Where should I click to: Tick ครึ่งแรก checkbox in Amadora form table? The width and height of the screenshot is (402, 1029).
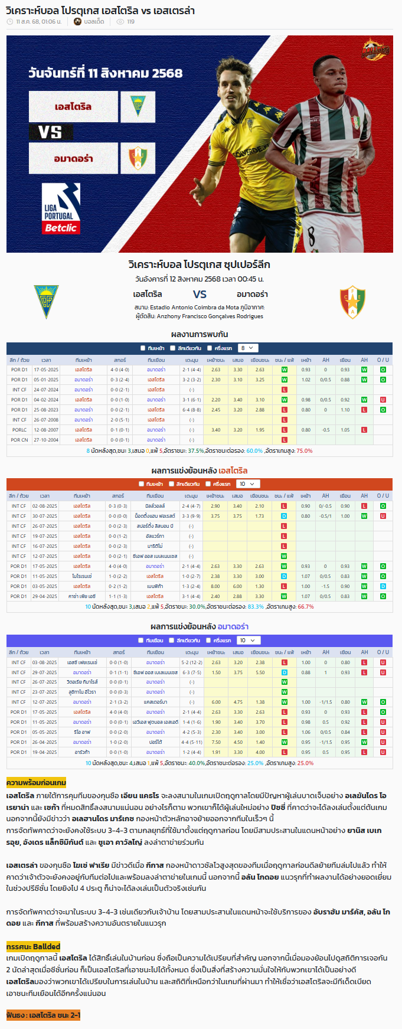(208, 641)
